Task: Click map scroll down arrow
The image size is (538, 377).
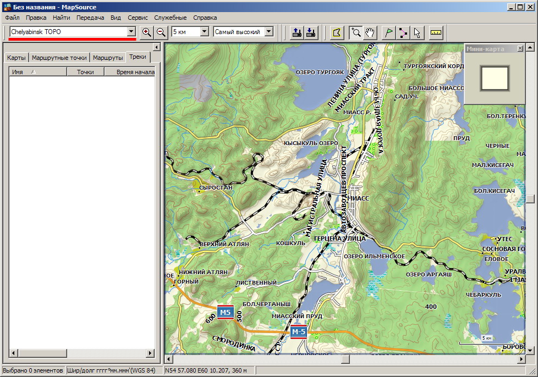Action: click(530, 350)
